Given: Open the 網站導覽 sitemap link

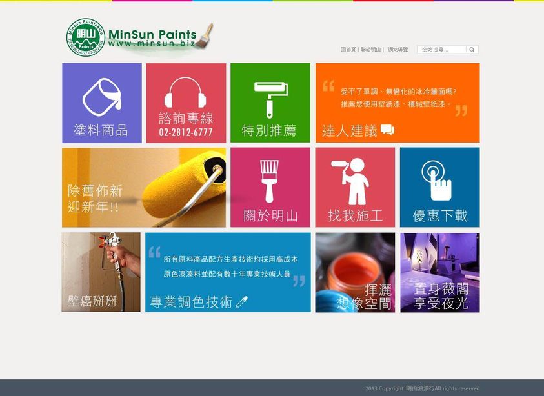Looking at the screenshot, I should (398, 50).
